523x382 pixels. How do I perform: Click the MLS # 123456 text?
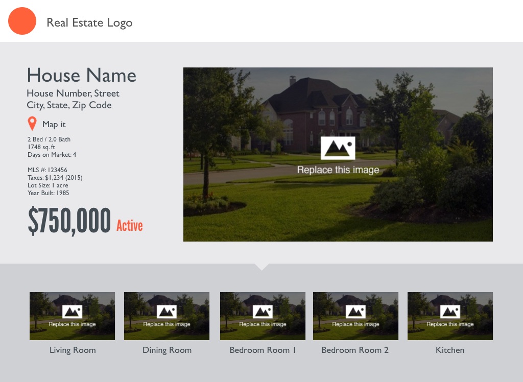pyautogui.click(x=47, y=170)
